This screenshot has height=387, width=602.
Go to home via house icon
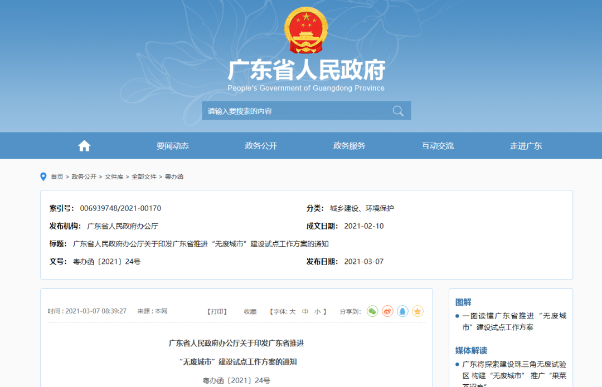84,146
